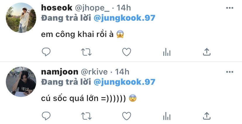Like hoseok's tweet with the heart
The height and width of the screenshot is (124, 242).
click(x=127, y=52)
